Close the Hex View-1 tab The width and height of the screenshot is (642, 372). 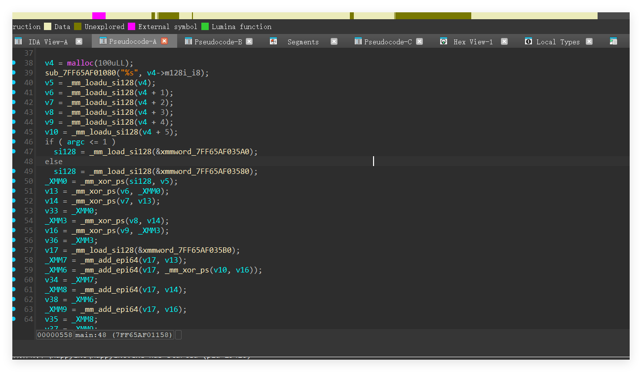pyautogui.click(x=504, y=41)
